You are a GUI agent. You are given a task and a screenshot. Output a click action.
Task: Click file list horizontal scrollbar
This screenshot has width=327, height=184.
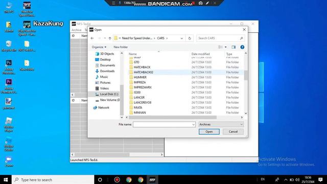pos(173,118)
